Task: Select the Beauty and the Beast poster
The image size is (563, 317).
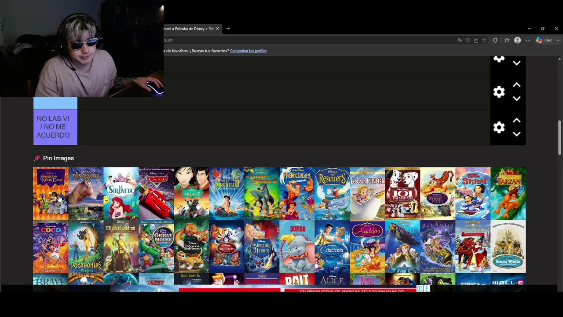Action: [473, 247]
